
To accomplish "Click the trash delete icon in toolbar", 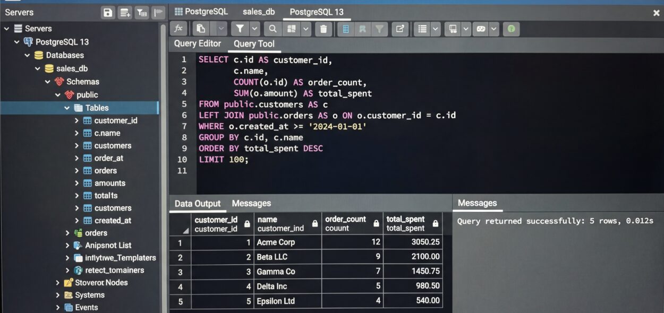I will point(323,29).
